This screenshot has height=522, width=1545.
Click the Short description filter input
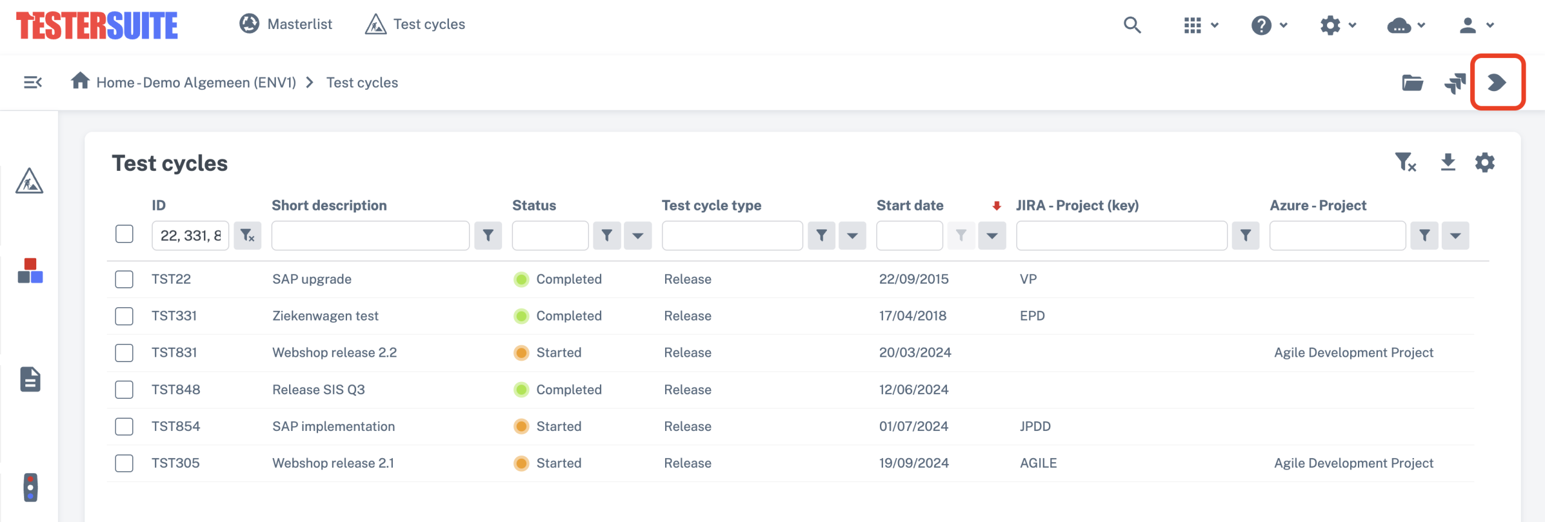370,235
